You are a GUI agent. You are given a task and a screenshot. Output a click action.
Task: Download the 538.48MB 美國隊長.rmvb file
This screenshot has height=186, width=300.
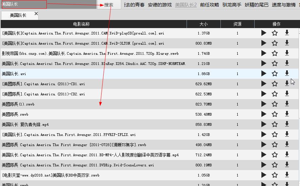287,114
